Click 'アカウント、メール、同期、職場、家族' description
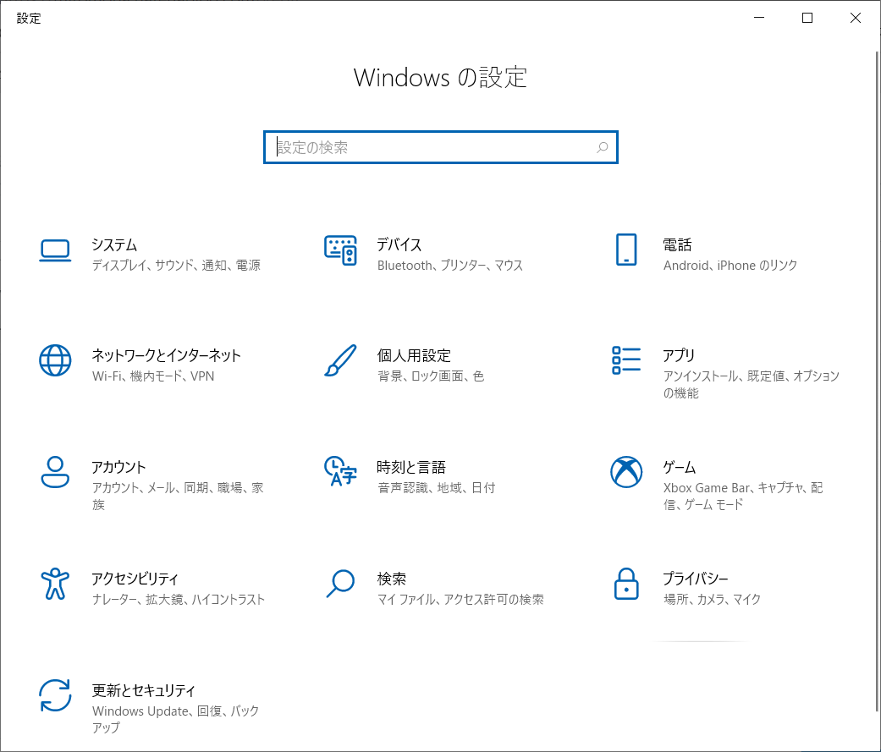881x752 pixels. tap(178, 496)
